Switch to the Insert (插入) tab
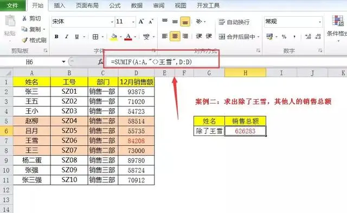This screenshot has width=347, height=213. [x=59, y=5]
